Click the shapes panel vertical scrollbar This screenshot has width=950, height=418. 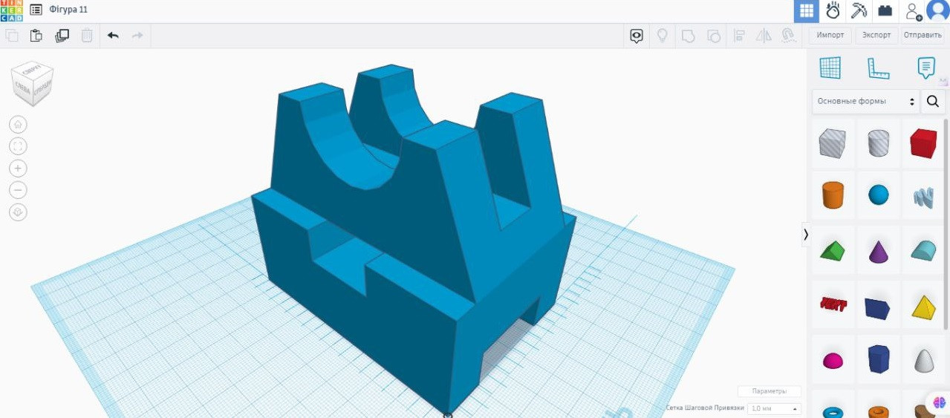pyautogui.click(x=946, y=223)
